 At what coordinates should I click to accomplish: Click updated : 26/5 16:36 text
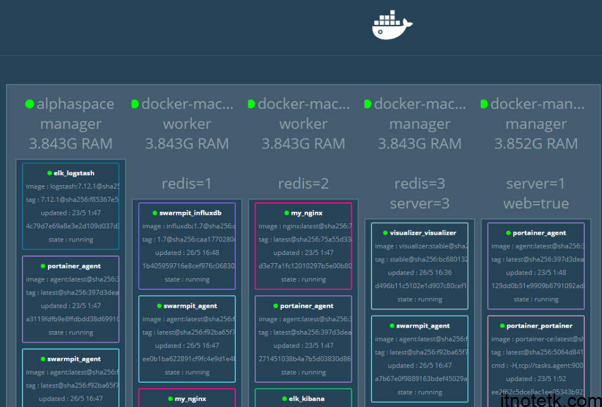420,273
